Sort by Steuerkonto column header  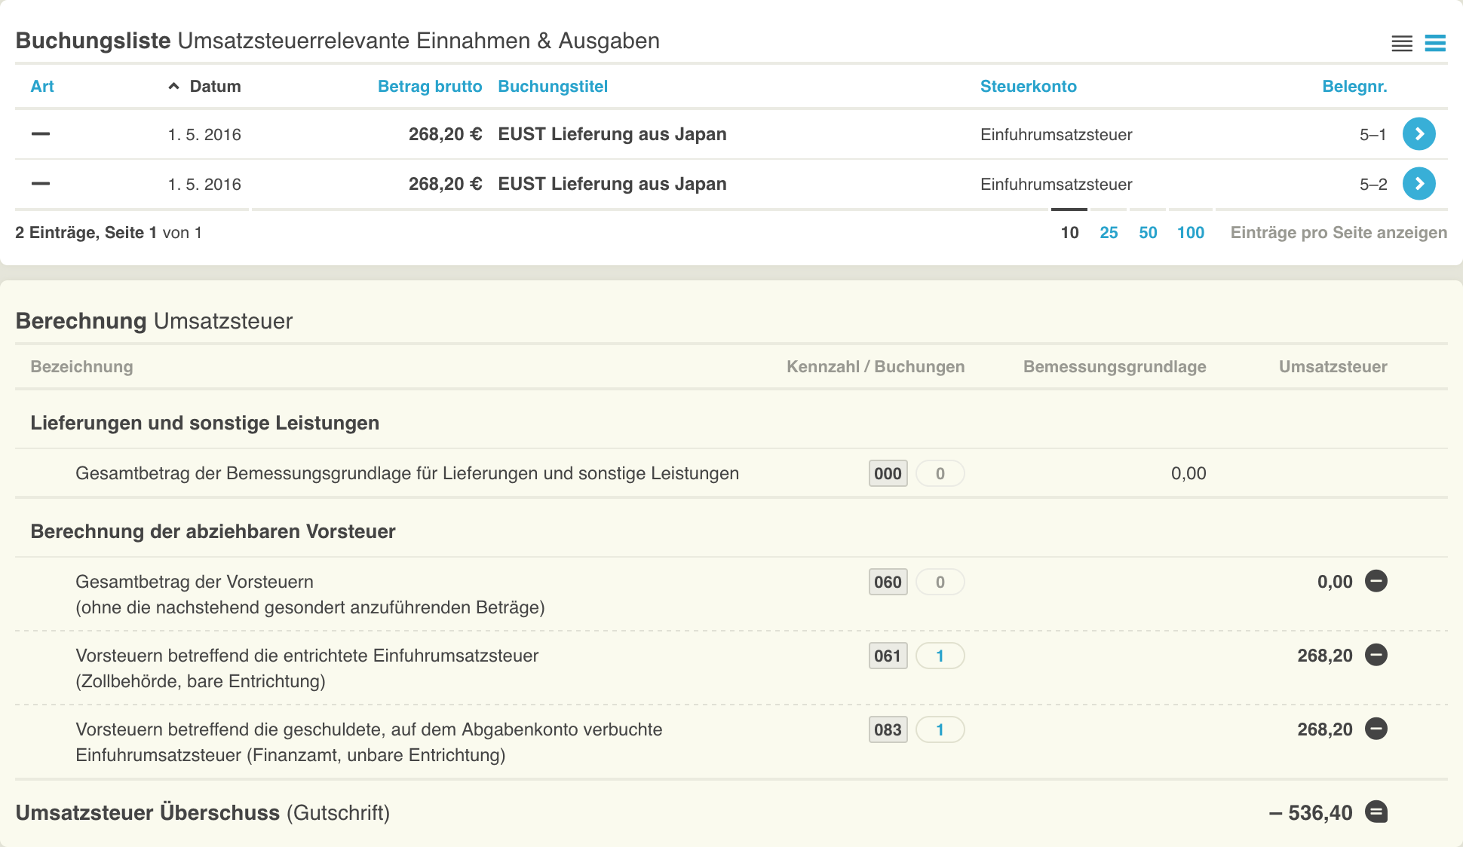click(x=1028, y=87)
